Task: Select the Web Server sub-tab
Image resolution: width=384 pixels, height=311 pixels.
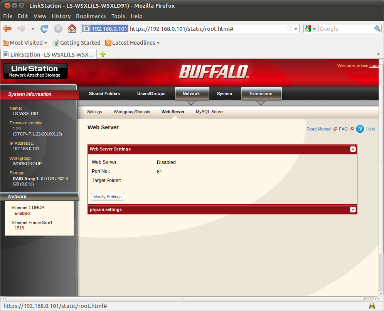Action: (173, 112)
